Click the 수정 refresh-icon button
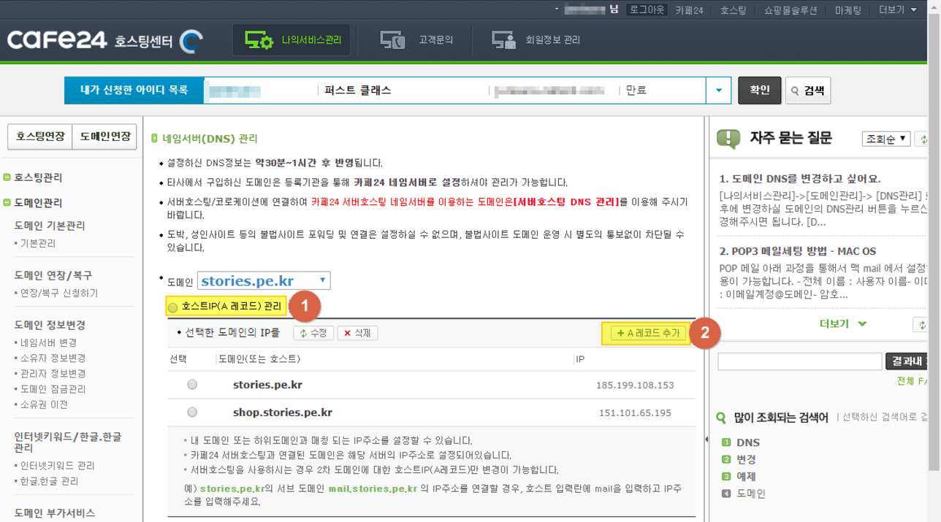The image size is (941, 522). 313,333
